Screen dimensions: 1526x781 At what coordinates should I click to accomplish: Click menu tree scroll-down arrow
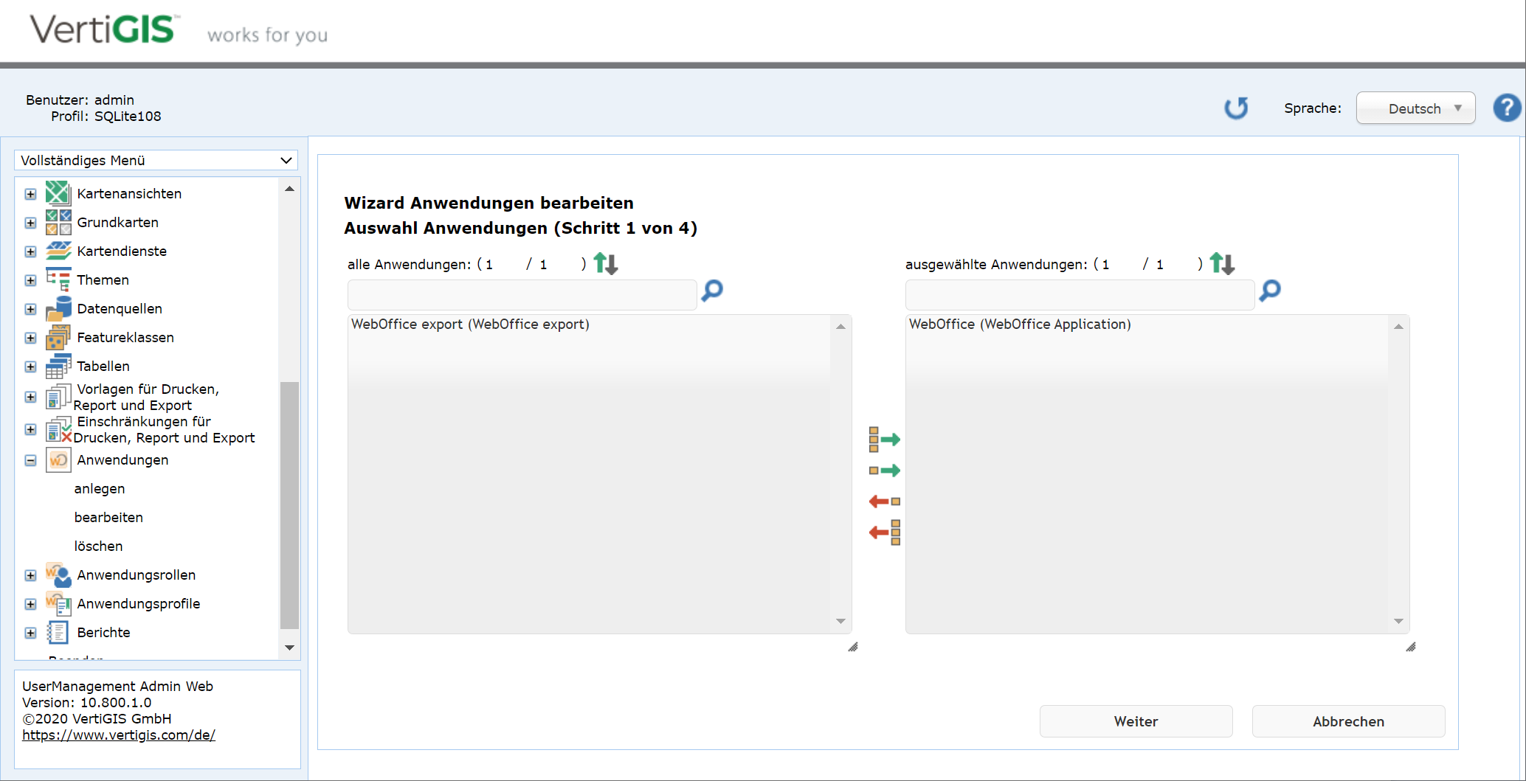[289, 648]
